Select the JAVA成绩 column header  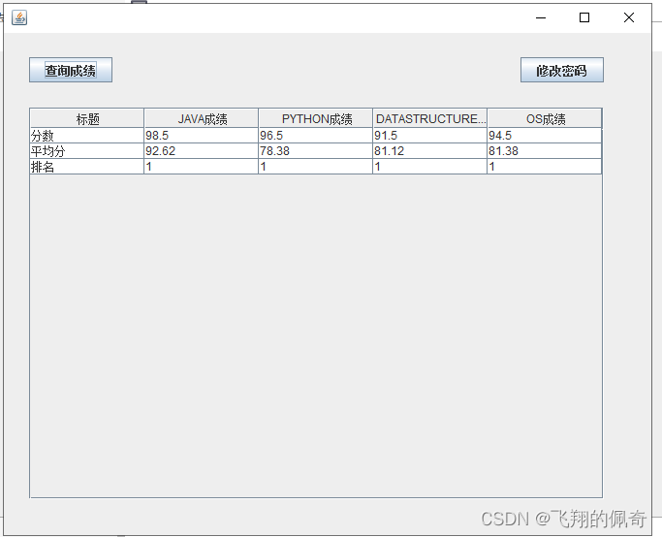[202, 118]
